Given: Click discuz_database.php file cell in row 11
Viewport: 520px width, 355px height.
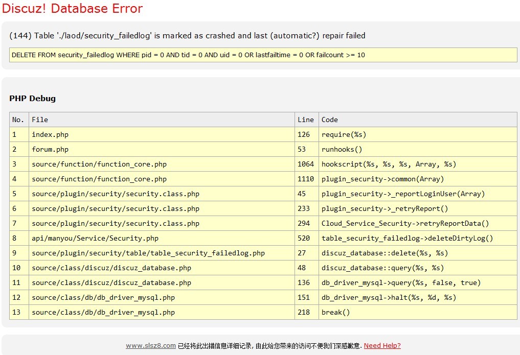Looking at the screenshot, I should pyautogui.click(x=162, y=282).
